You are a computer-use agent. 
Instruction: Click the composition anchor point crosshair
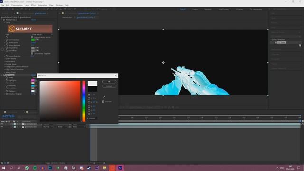[163, 63]
